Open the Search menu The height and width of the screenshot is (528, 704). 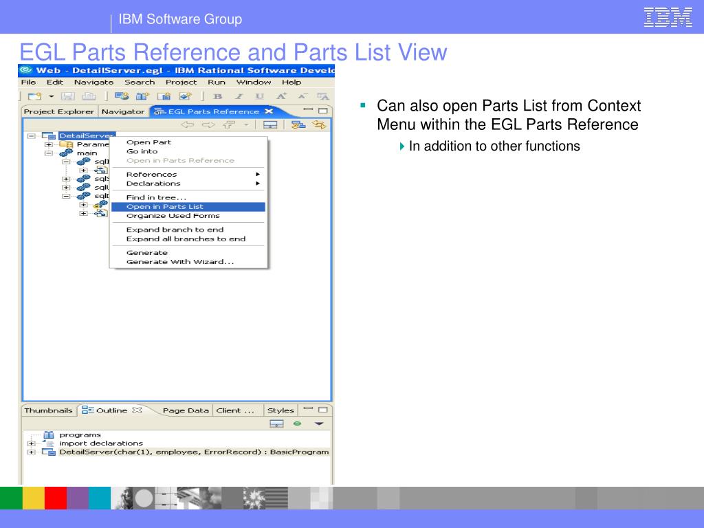[x=140, y=82]
